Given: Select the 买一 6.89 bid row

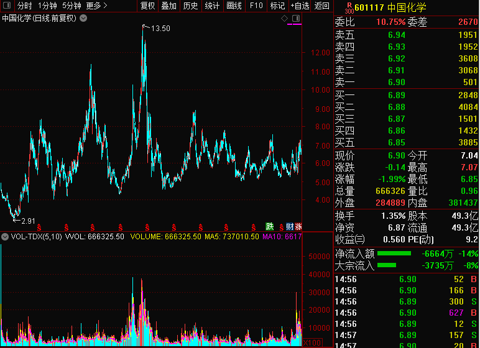Looking at the screenshot, I should (407, 95).
